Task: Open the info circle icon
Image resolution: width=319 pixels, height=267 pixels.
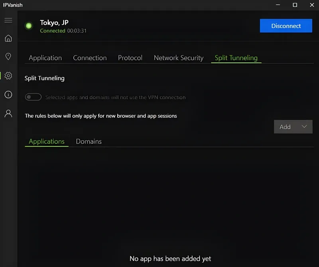Action: (8, 95)
